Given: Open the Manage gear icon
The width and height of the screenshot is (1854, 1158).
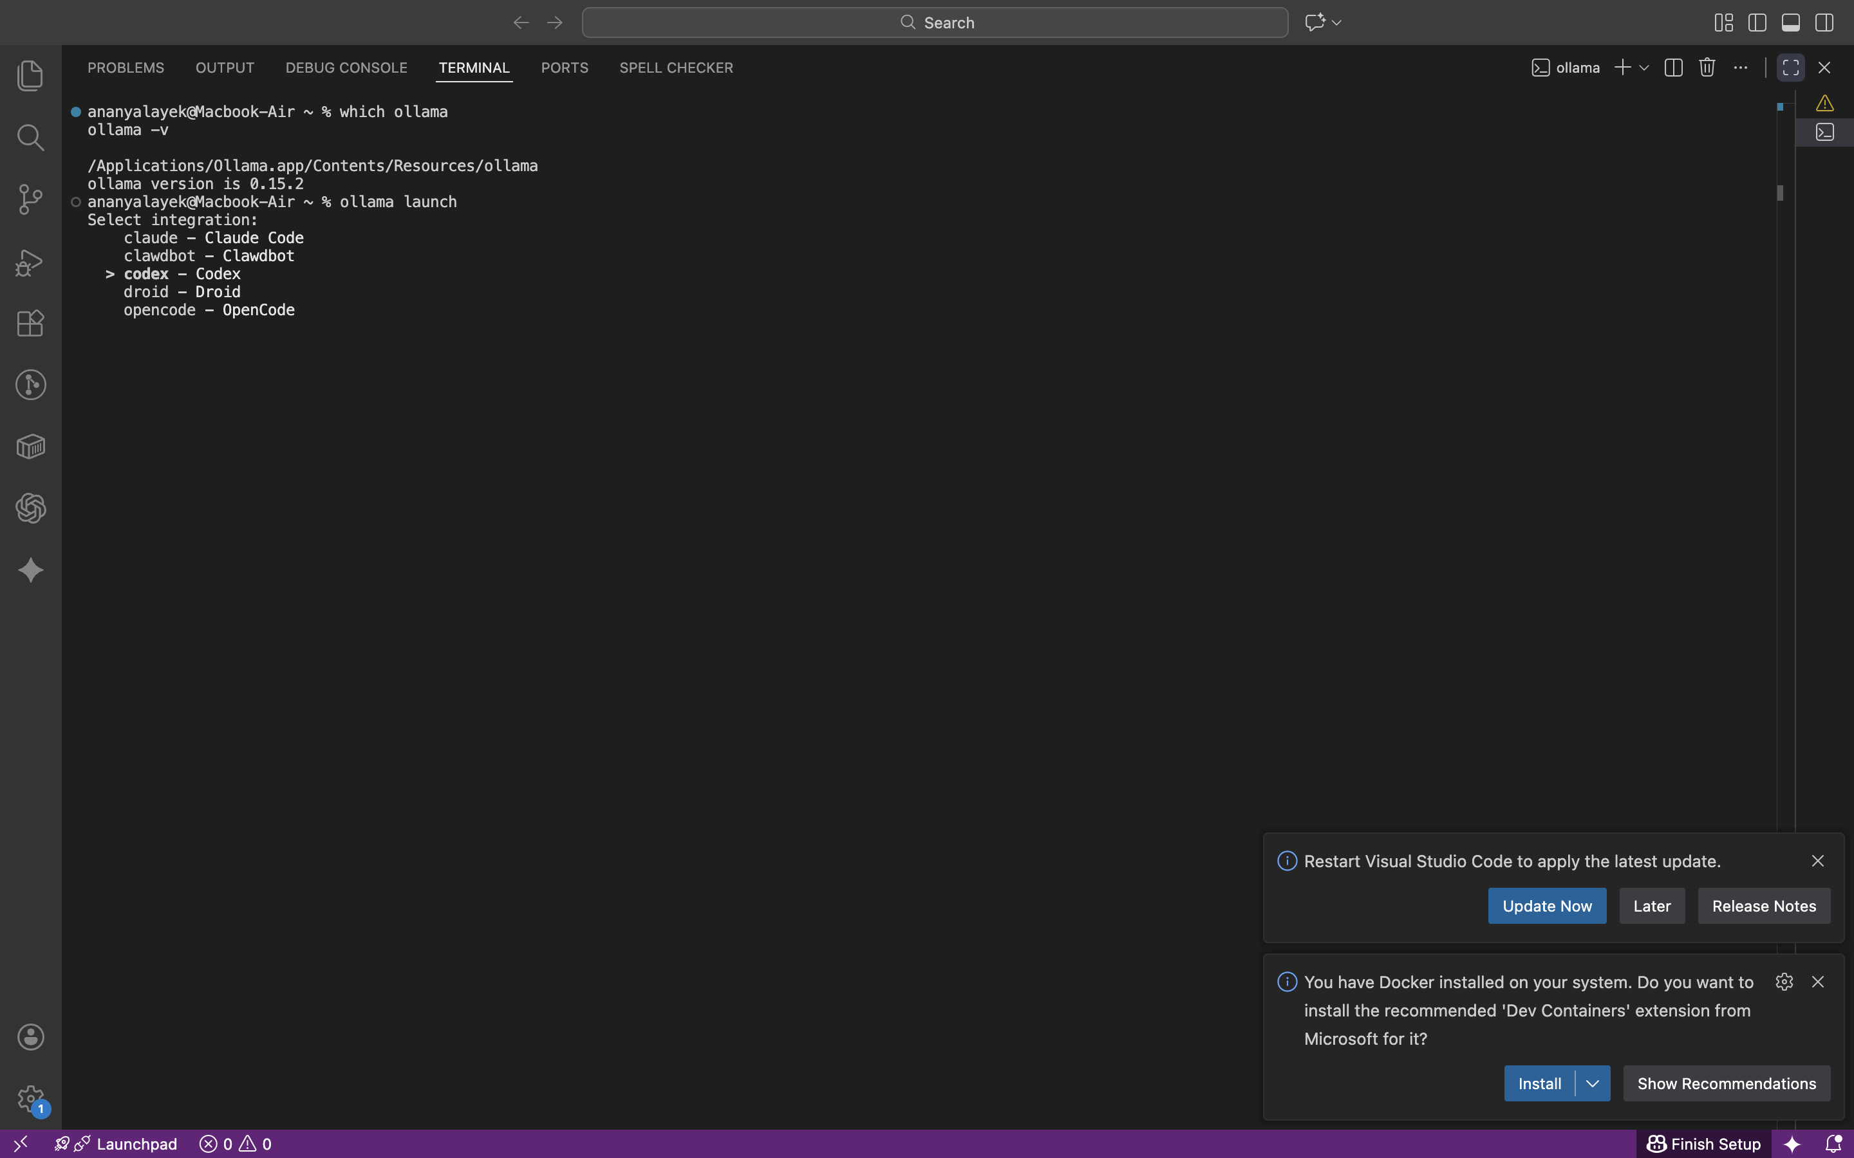Looking at the screenshot, I should (x=31, y=1099).
